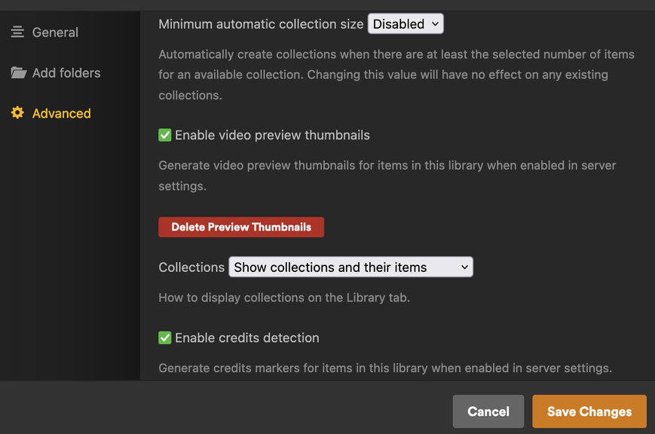Uncheck Enable video preview thumbnails checkbox
This screenshot has width=655, height=434.
tap(165, 136)
